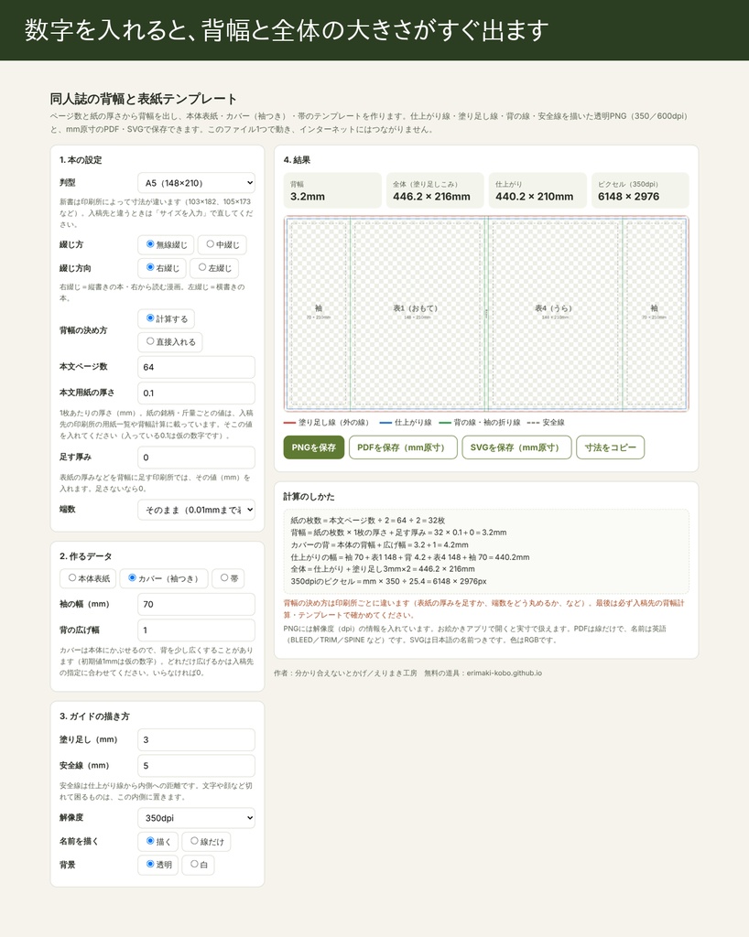Click the 本文ページ数 input field
This screenshot has width=749, height=937.
(196, 367)
